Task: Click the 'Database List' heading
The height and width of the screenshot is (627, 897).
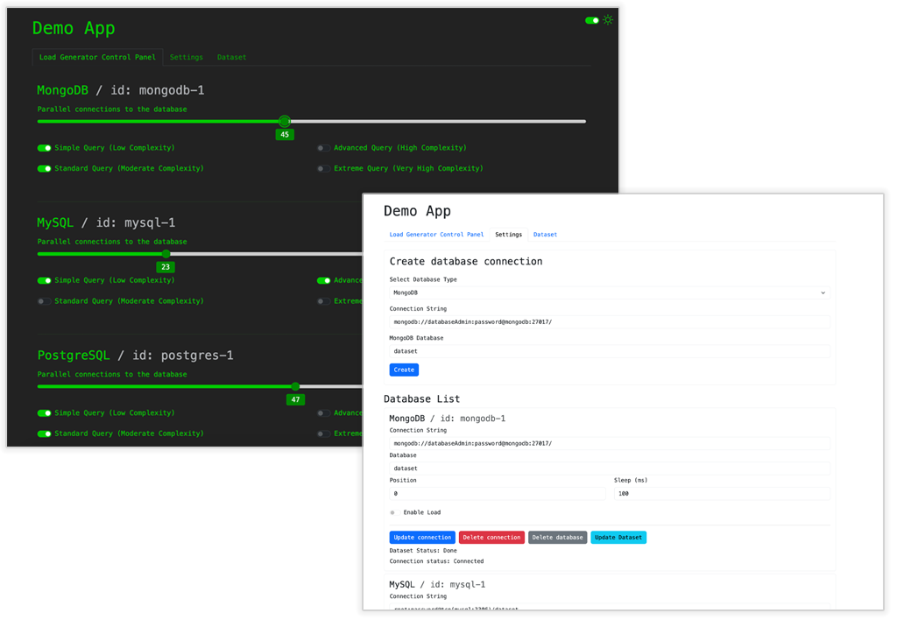Action: [x=421, y=399]
